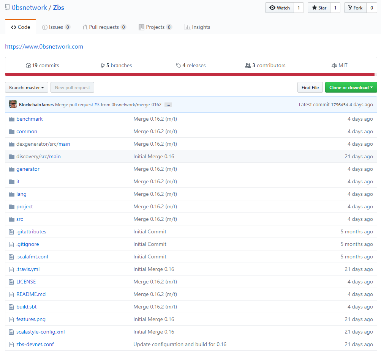Open the MIT license link
The image size is (381, 351).
340,66
